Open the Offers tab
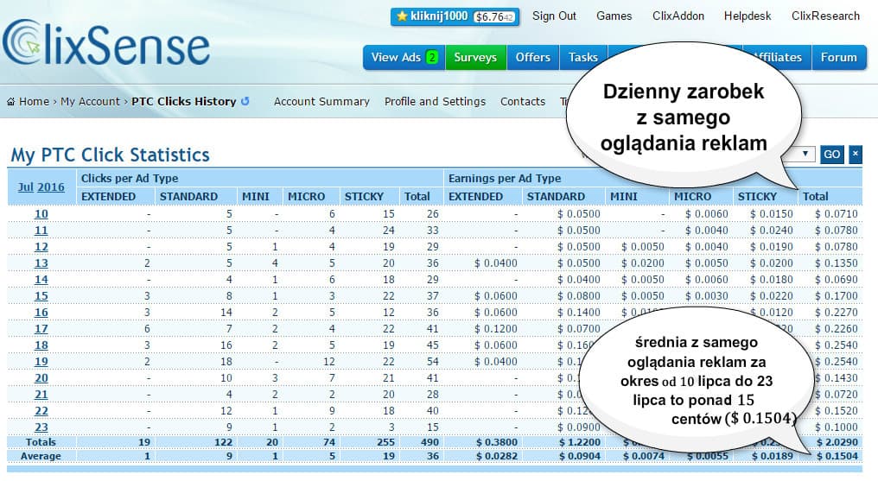 [532, 58]
